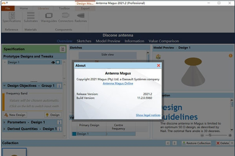235x156 pixels.
Task: Click the Frequency Band orange input mode bar
Action: tap(3, 102)
